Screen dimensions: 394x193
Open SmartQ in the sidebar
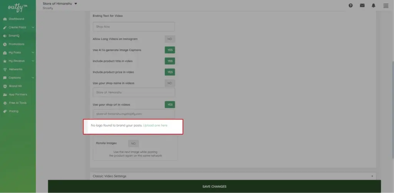point(14,36)
